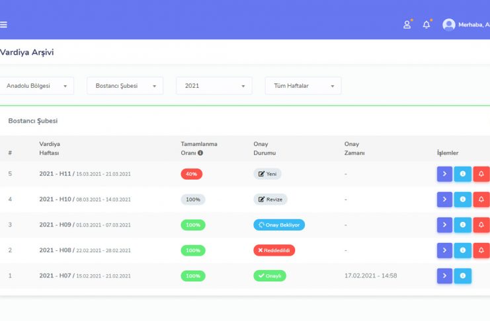Open week H08 with the arrow button

point(444,250)
